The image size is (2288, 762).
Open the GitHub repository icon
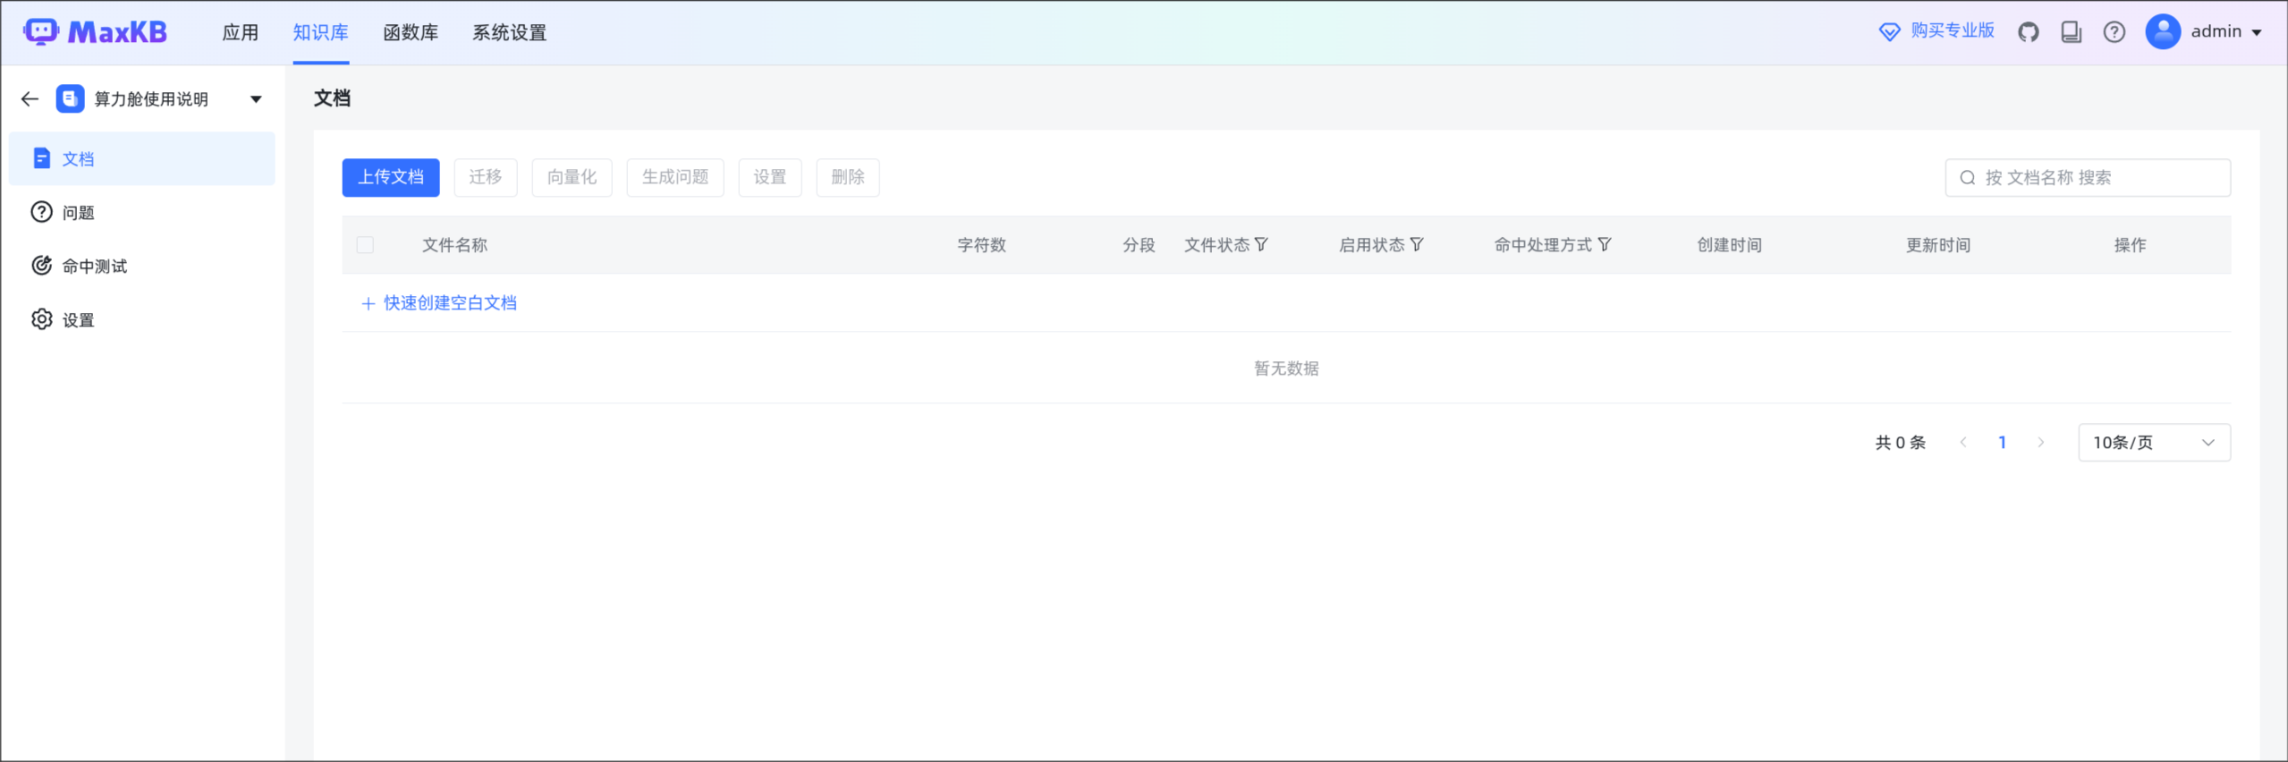point(2028,32)
